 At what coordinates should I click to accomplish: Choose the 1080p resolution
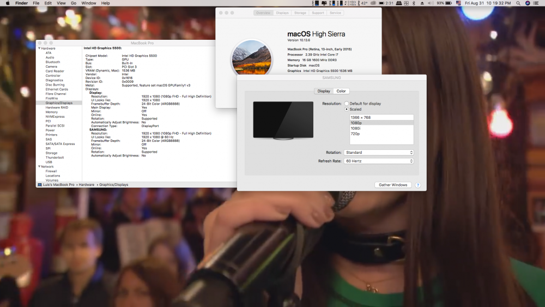[381, 123]
